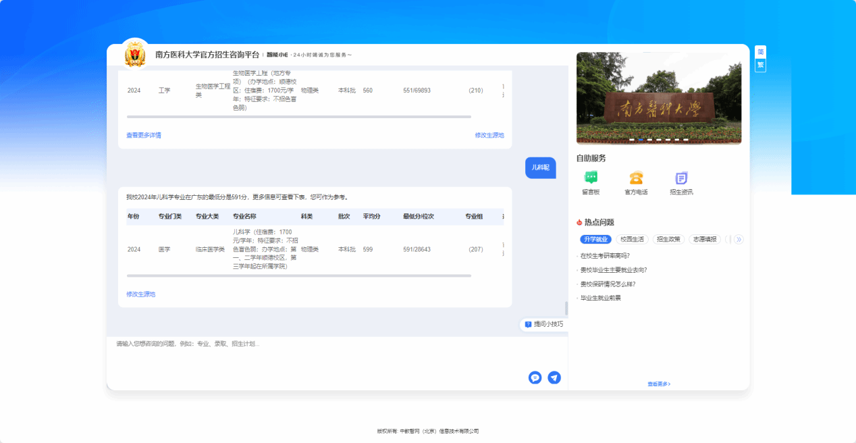Open question 贵校保研情况怎么样?
Screen dimensions: 856x443
[608, 284]
